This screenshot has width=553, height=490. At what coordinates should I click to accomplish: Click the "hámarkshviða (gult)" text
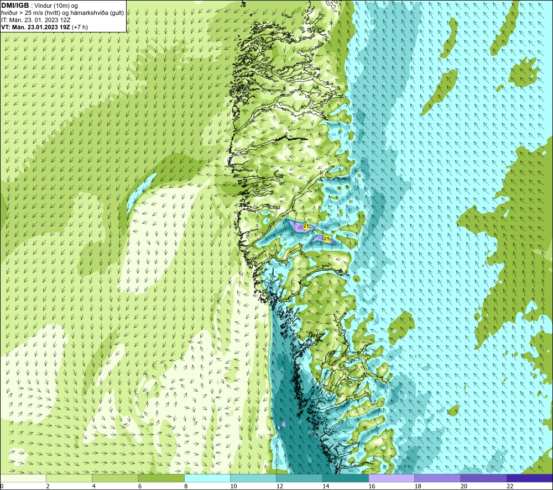[x=97, y=13]
